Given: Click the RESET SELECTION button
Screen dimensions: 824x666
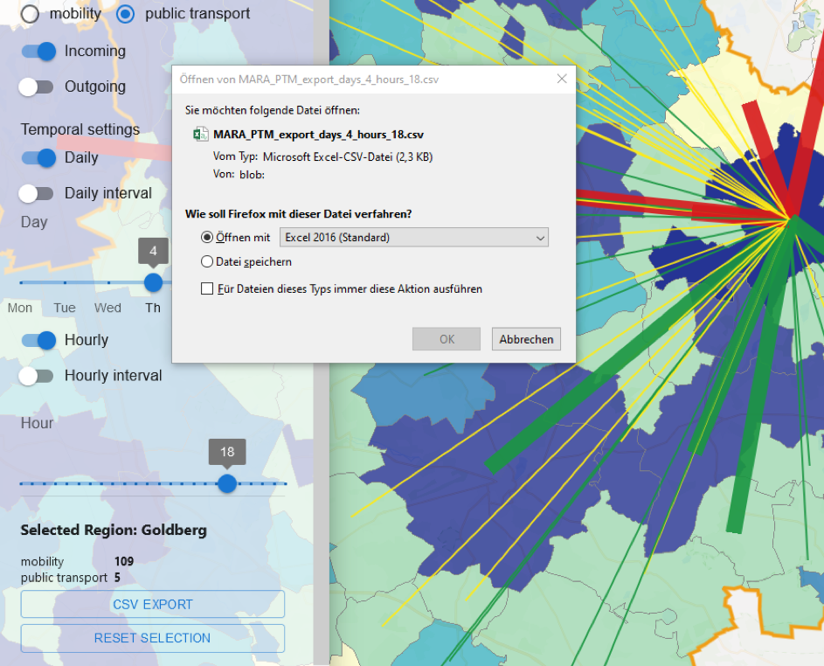Looking at the screenshot, I should pos(153,638).
